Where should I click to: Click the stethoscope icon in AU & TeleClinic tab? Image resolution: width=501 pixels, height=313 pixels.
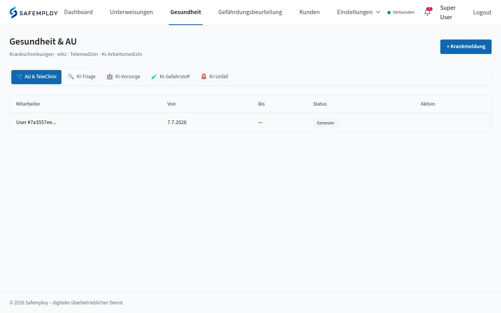coord(19,77)
